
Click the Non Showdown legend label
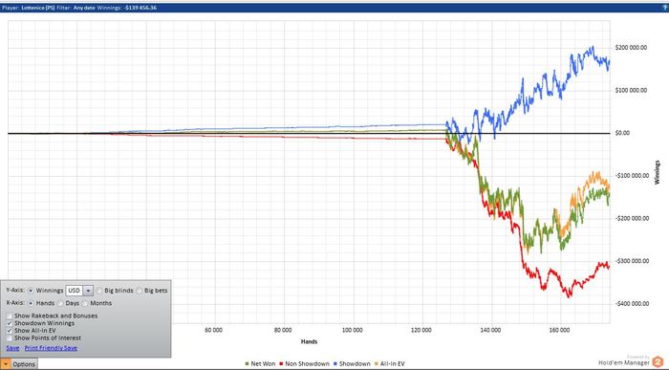[307, 364]
